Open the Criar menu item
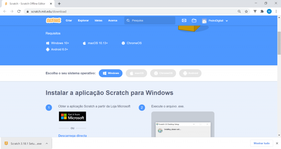The height and width of the screenshot is (149, 281). 69,20
